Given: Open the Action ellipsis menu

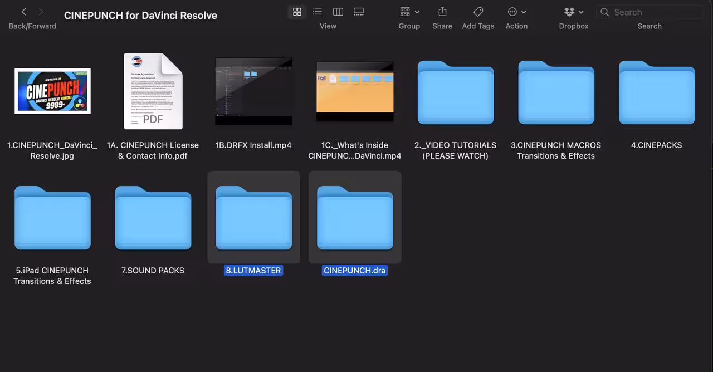Looking at the screenshot, I should pos(516,12).
